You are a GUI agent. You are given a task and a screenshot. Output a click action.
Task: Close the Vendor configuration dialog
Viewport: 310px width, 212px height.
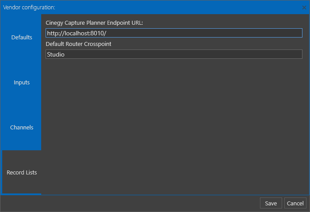304,8
